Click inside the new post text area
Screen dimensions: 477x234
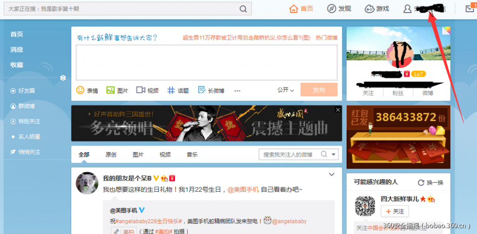pos(206,62)
